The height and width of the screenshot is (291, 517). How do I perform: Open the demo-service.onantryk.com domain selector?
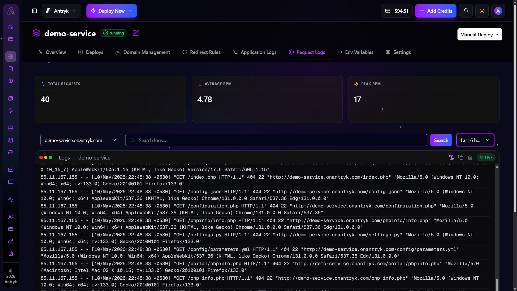(x=81, y=140)
